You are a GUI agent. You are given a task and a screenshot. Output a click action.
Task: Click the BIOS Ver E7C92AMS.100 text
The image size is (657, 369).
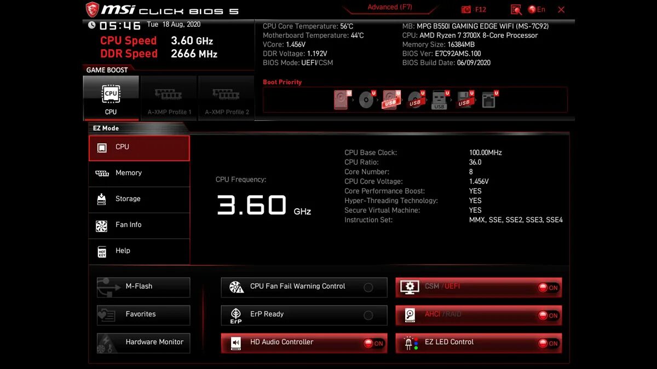(442, 54)
